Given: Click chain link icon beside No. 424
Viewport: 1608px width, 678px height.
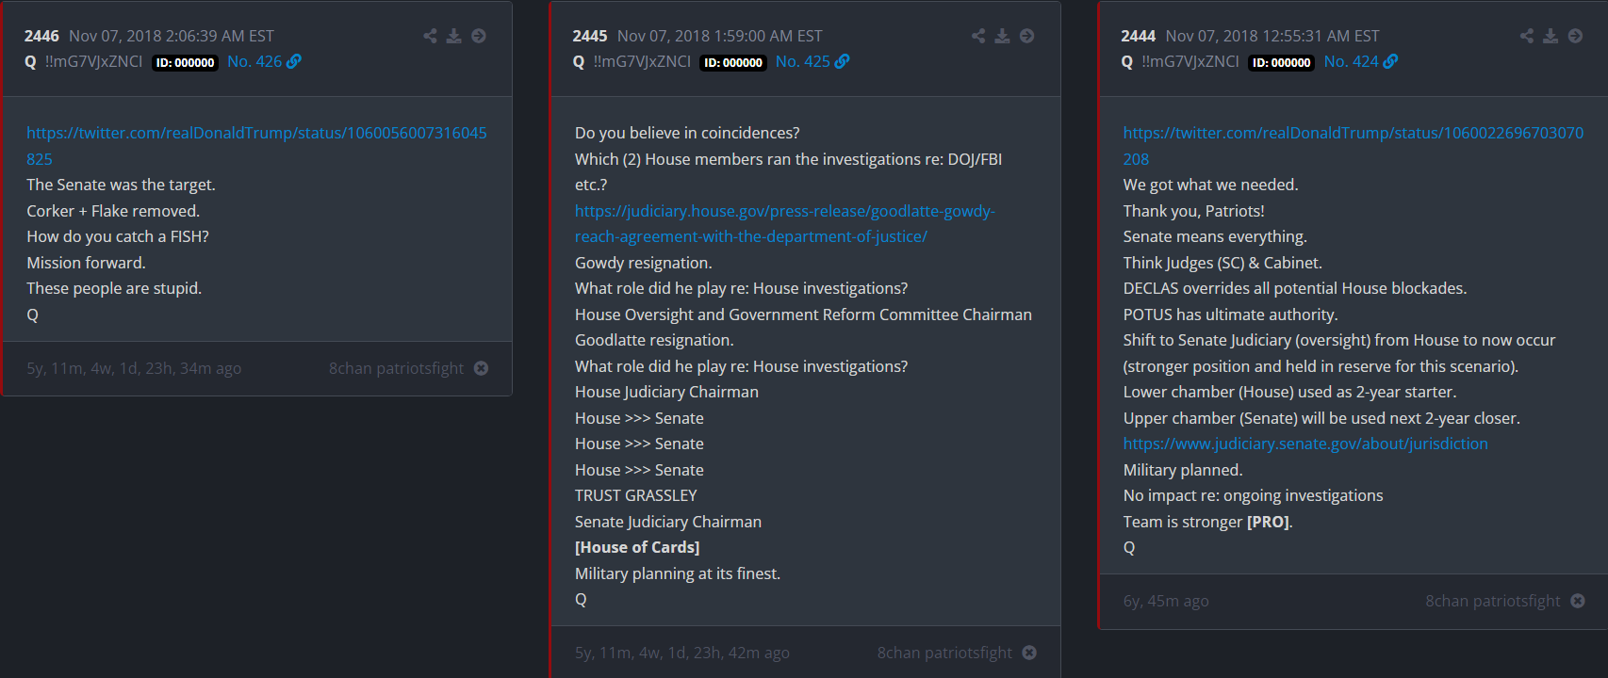Looking at the screenshot, I should [x=1390, y=61].
